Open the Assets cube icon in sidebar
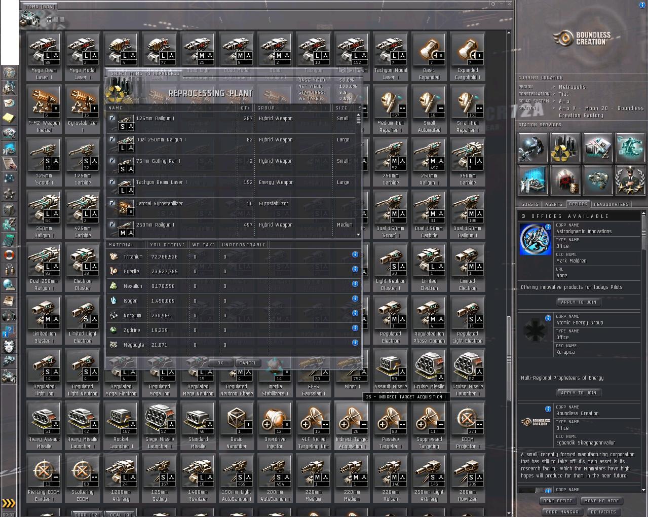This screenshot has height=517, width=648. coord(9,209)
